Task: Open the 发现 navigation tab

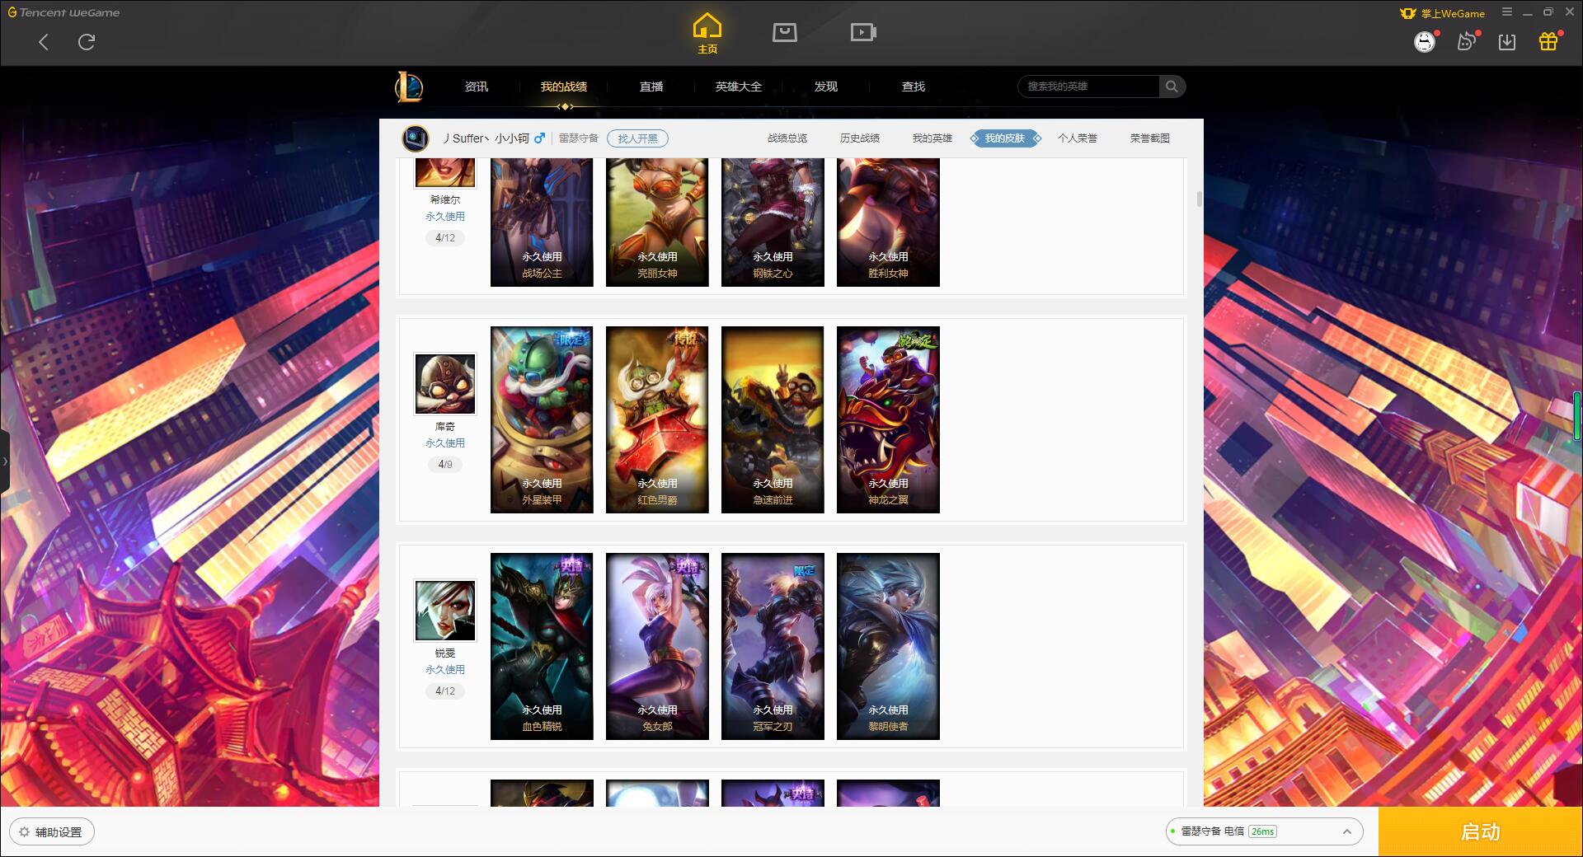Action: (826, 87)
